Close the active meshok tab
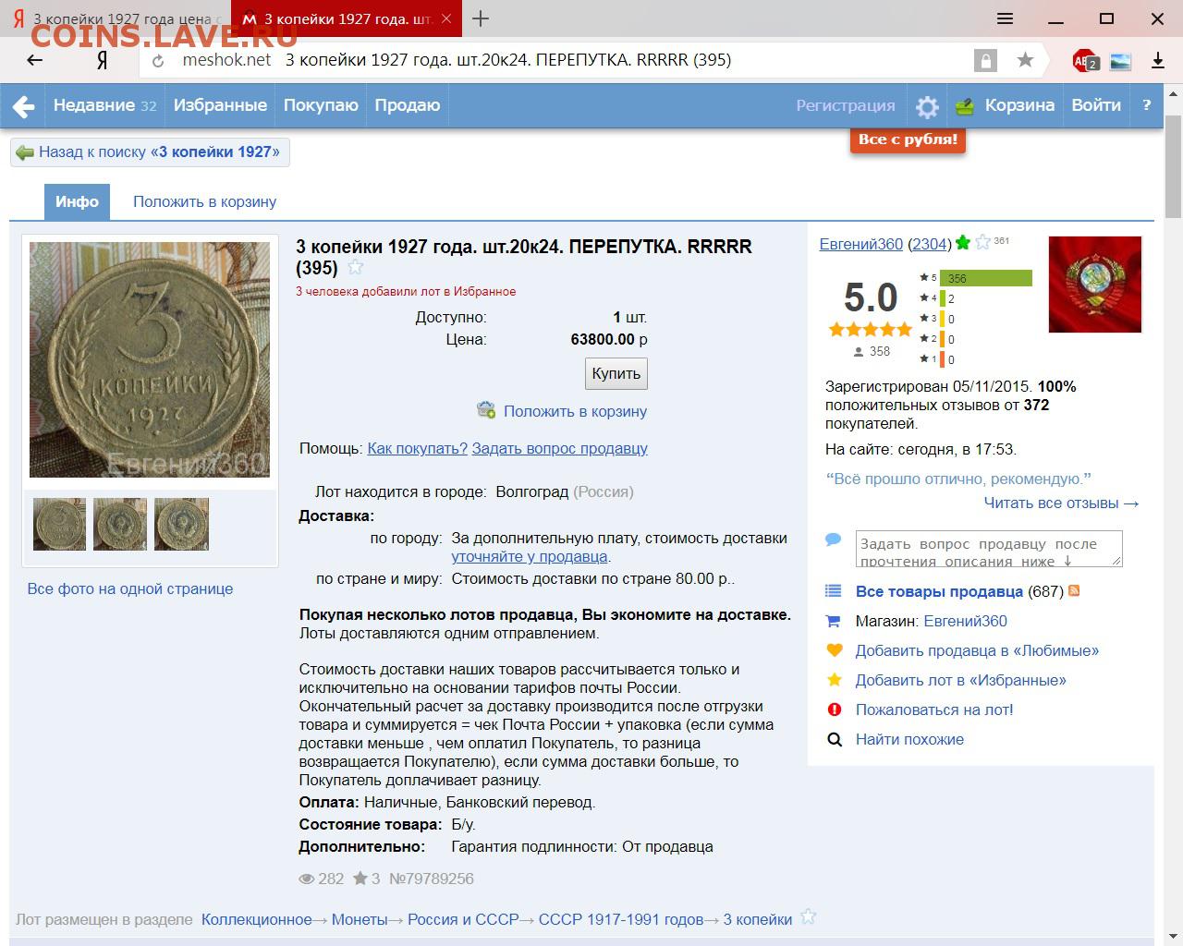This screenshot has height=946, width=1183. [x=447, y=18]
